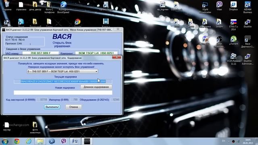This screenshot has width=258, height=145.
Task: Open the ваучер file on desktop
Action: pos(7,126)
